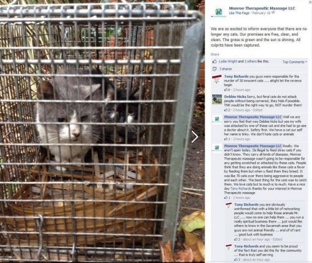312x263 pixels.
Task: Click the Share link under the post
Action: (x=215, y=54)
